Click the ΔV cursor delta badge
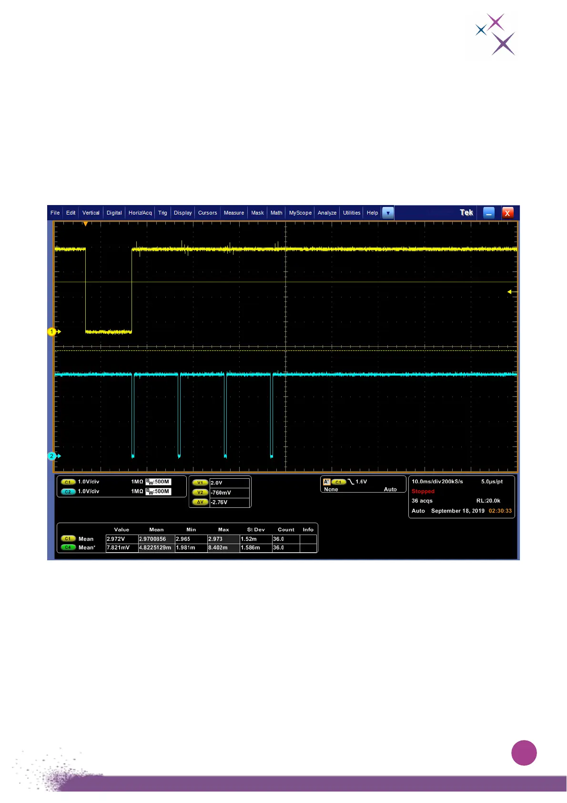The height and width of the screenshot is (803, 567). click(200, 502)
